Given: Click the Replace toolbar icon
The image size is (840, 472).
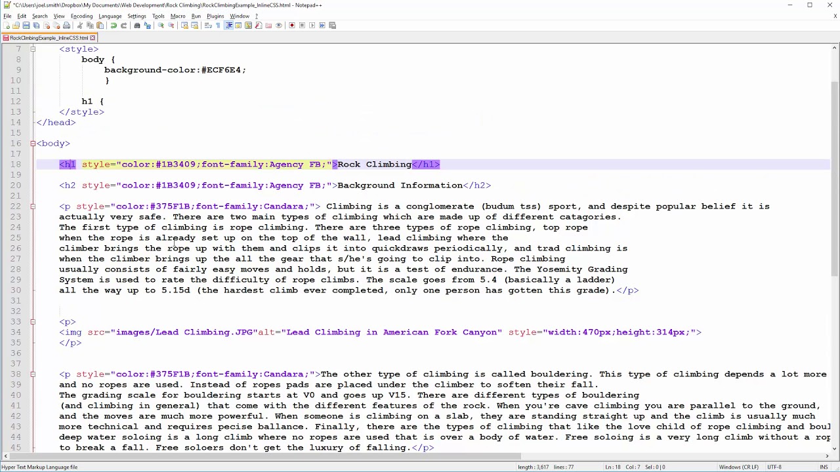Looking at the screenshot, I should click(x=147, y=26).
